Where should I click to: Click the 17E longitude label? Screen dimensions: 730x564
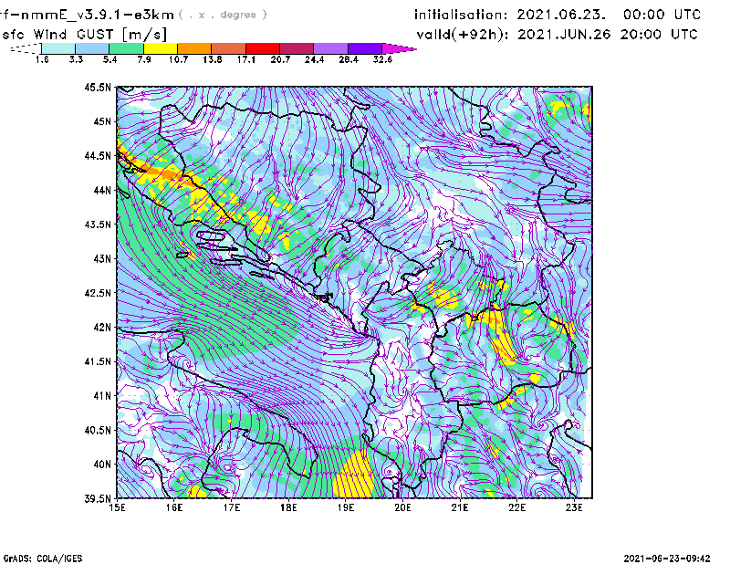232,507
